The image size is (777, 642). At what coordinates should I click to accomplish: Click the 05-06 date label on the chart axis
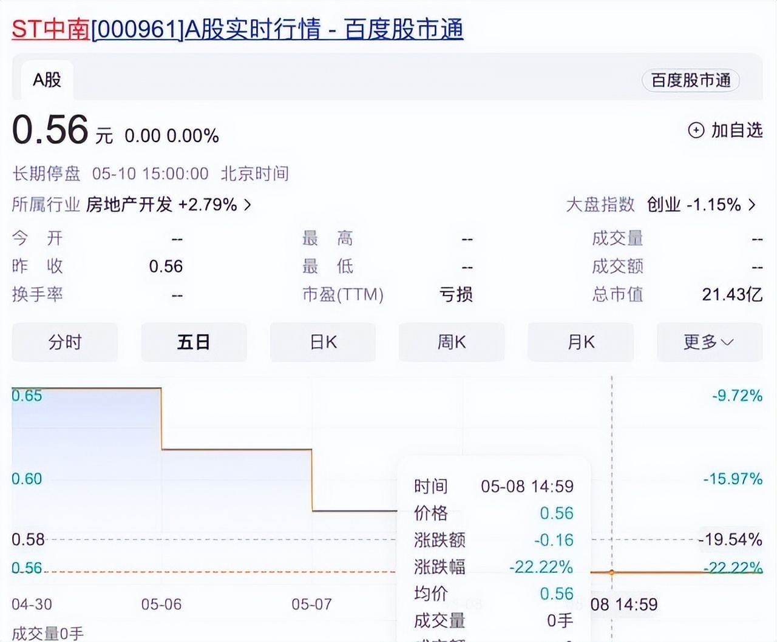[x=161, y=604]
